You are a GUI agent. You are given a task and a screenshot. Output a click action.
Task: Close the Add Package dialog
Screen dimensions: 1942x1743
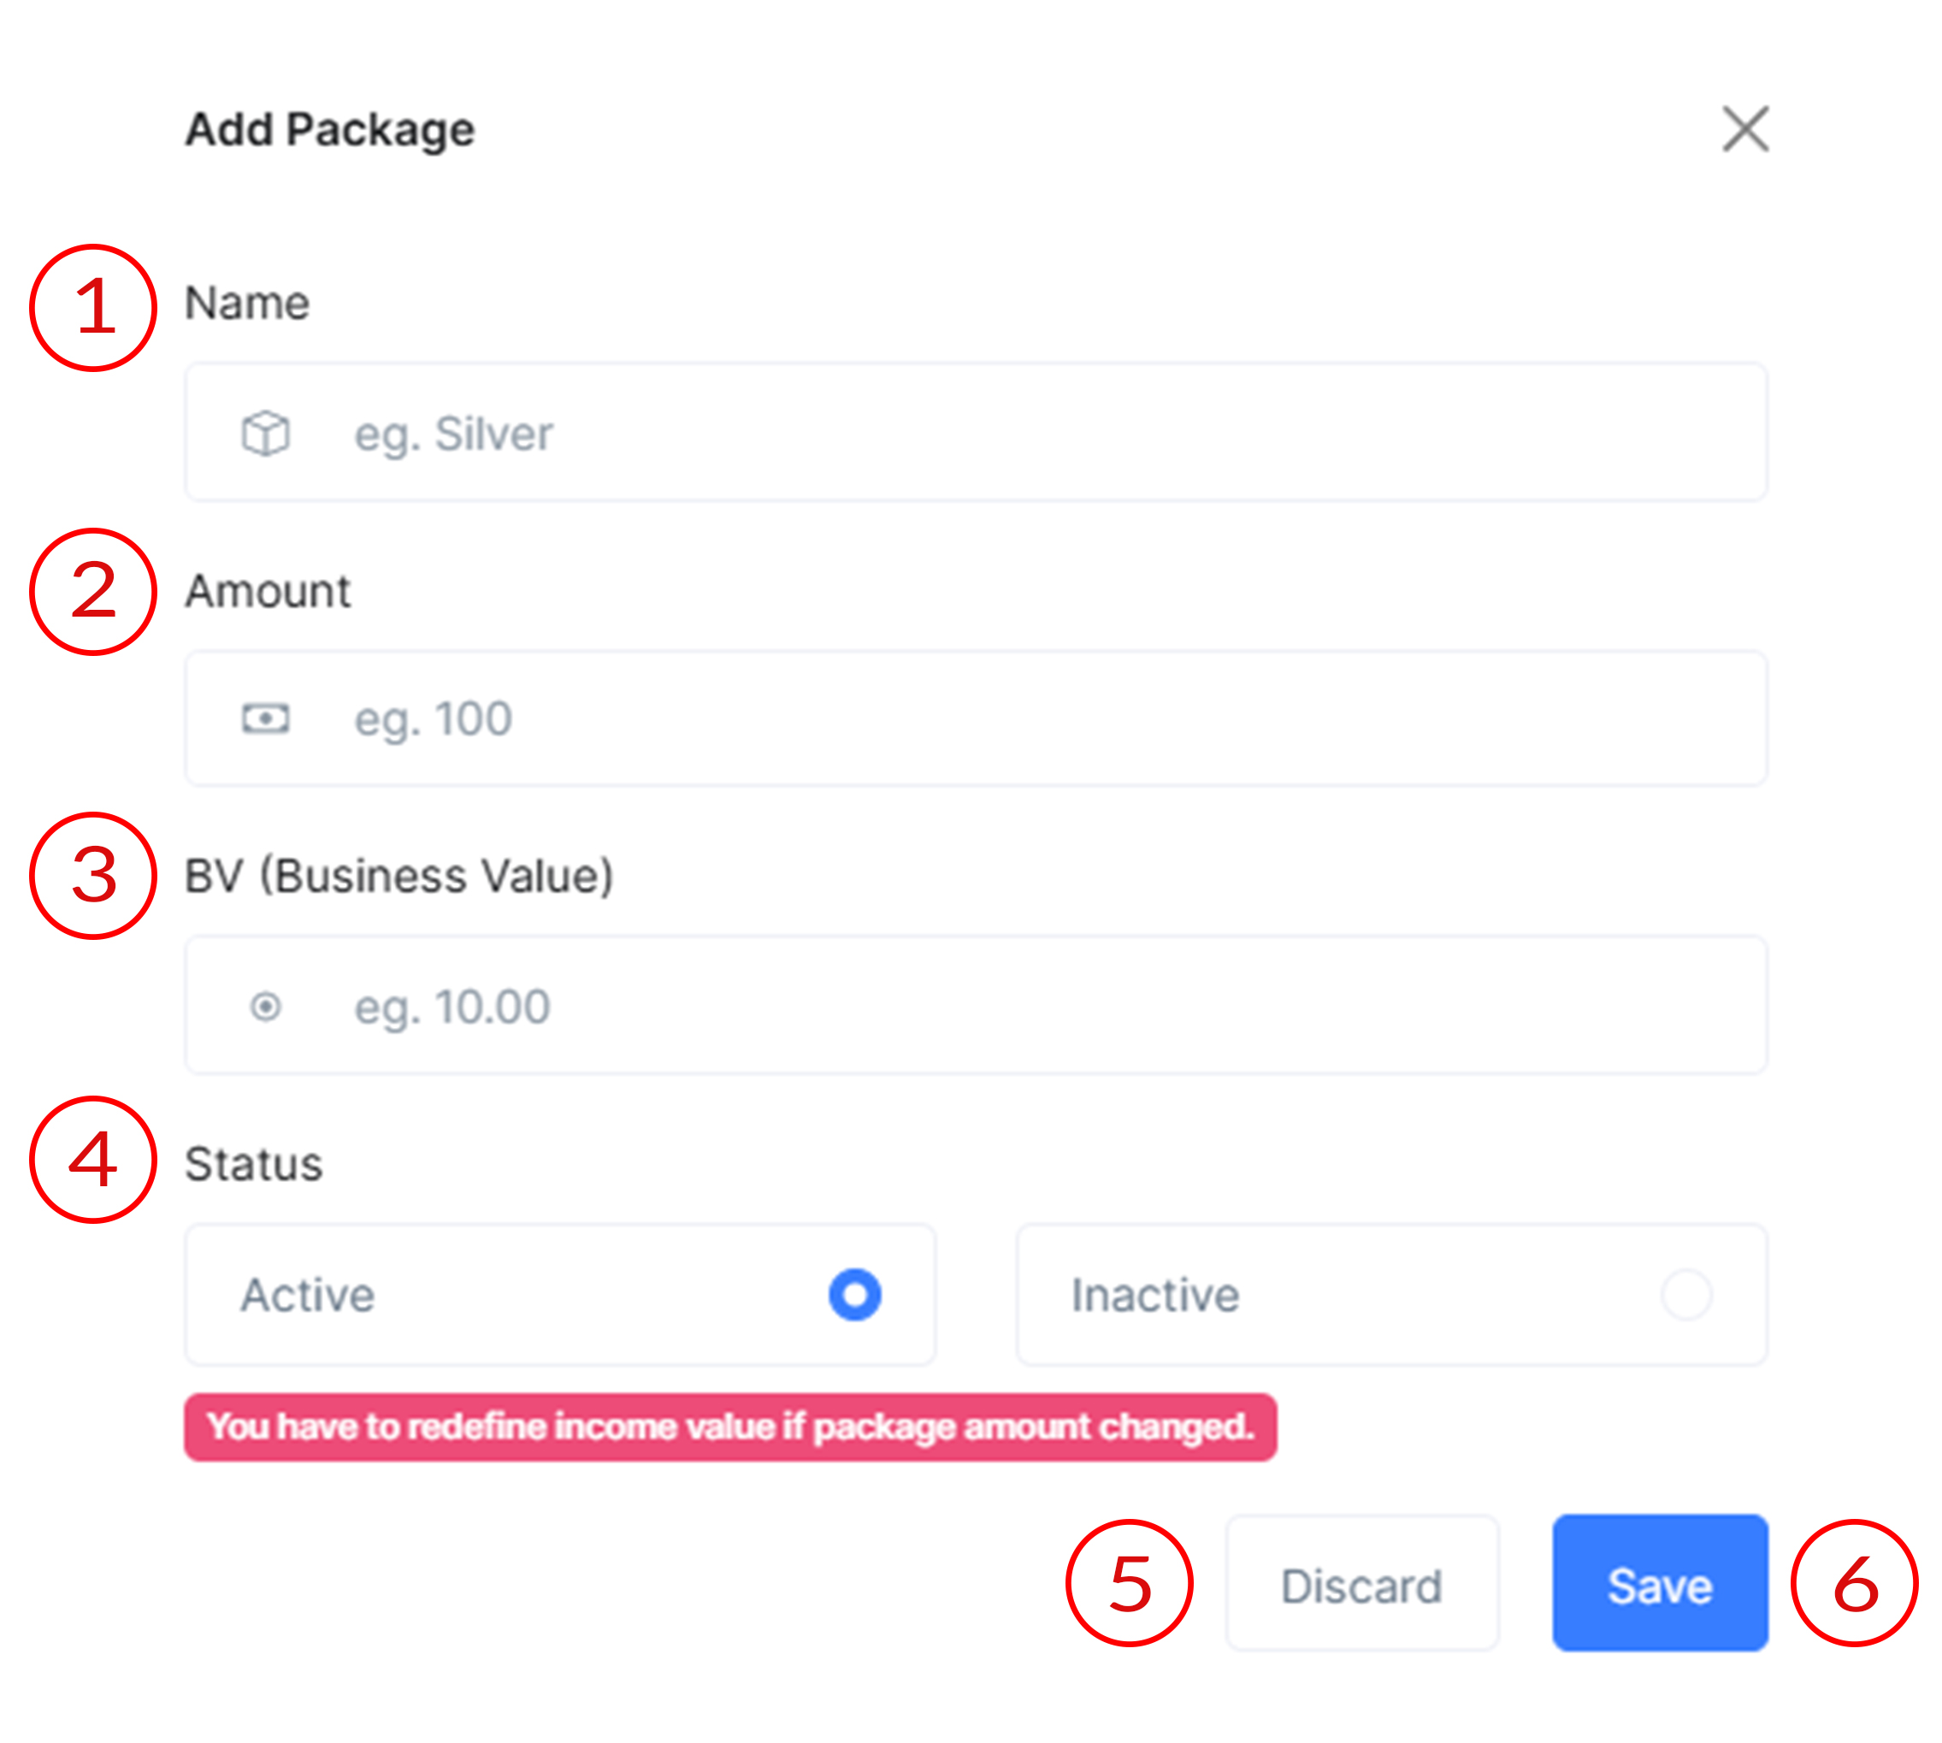point(1744,129)
